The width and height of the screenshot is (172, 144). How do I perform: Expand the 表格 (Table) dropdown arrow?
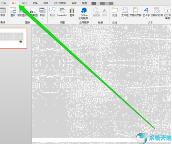click(3, 18)
